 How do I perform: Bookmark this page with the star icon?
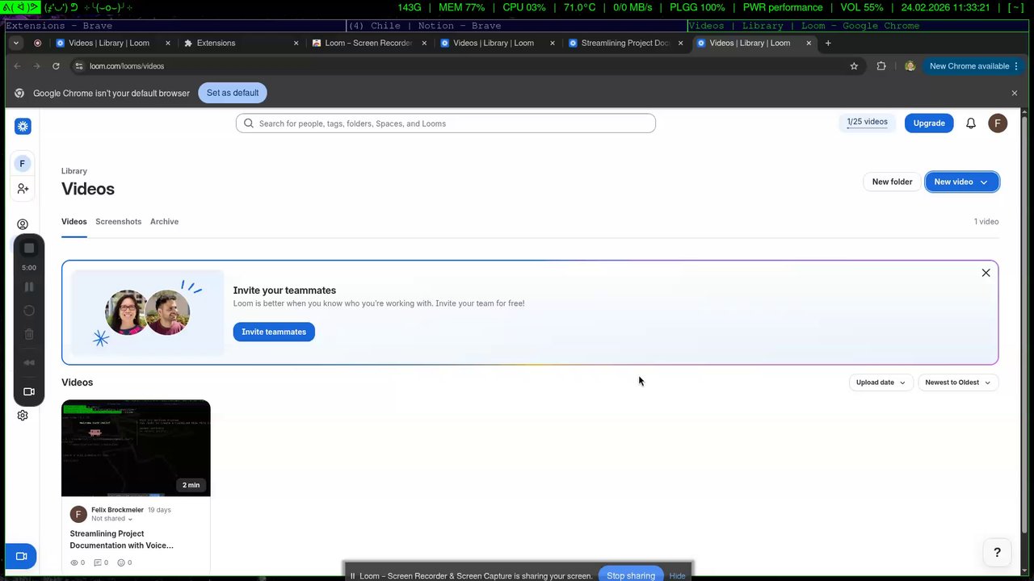pyautogui.click(x=854, y=66)
